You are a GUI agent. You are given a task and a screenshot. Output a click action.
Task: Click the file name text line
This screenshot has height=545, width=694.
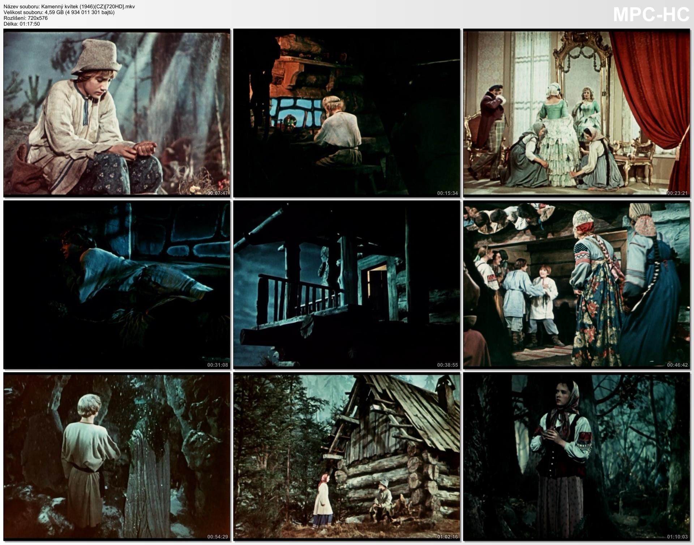point(69,6)
